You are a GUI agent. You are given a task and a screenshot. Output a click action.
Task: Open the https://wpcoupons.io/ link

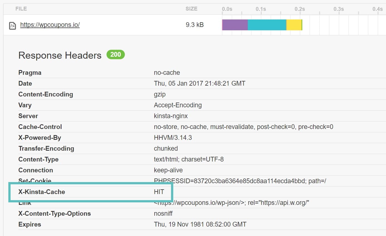(50, 25)
